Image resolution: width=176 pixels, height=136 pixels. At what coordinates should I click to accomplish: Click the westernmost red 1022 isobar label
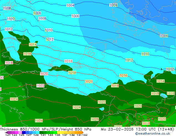point(41,85)
